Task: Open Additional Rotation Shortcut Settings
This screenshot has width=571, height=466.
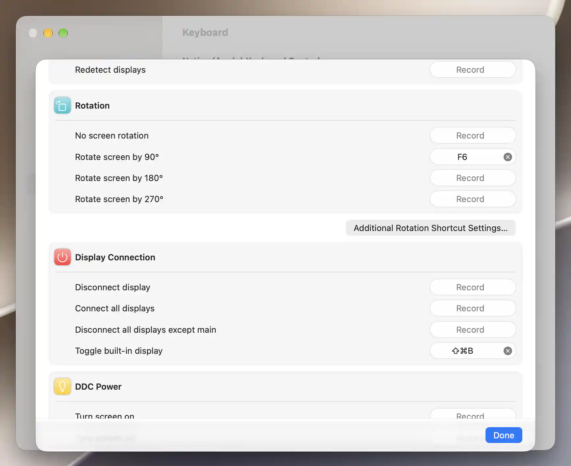Action: click(x=431, y=228)
